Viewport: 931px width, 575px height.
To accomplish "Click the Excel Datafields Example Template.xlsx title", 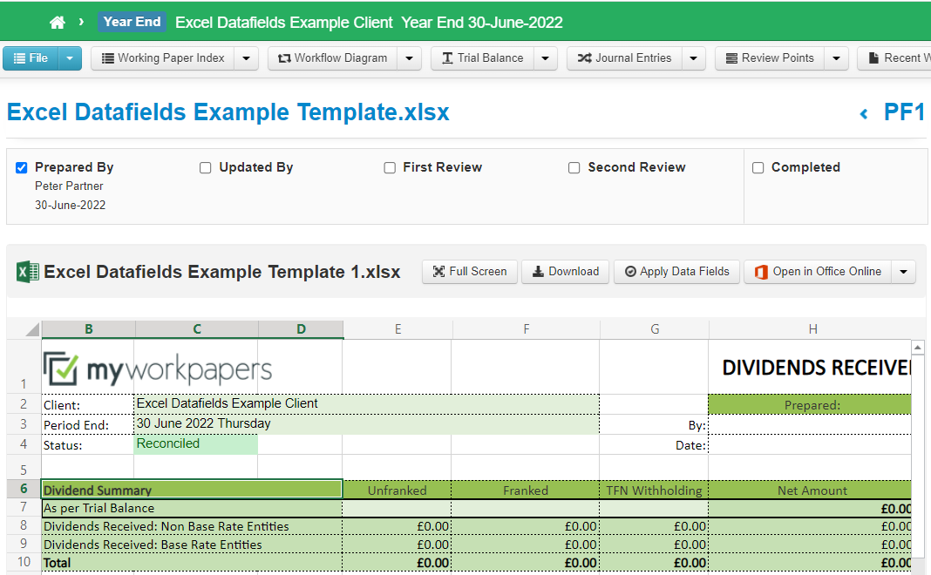I will click(x=228, y=112).
